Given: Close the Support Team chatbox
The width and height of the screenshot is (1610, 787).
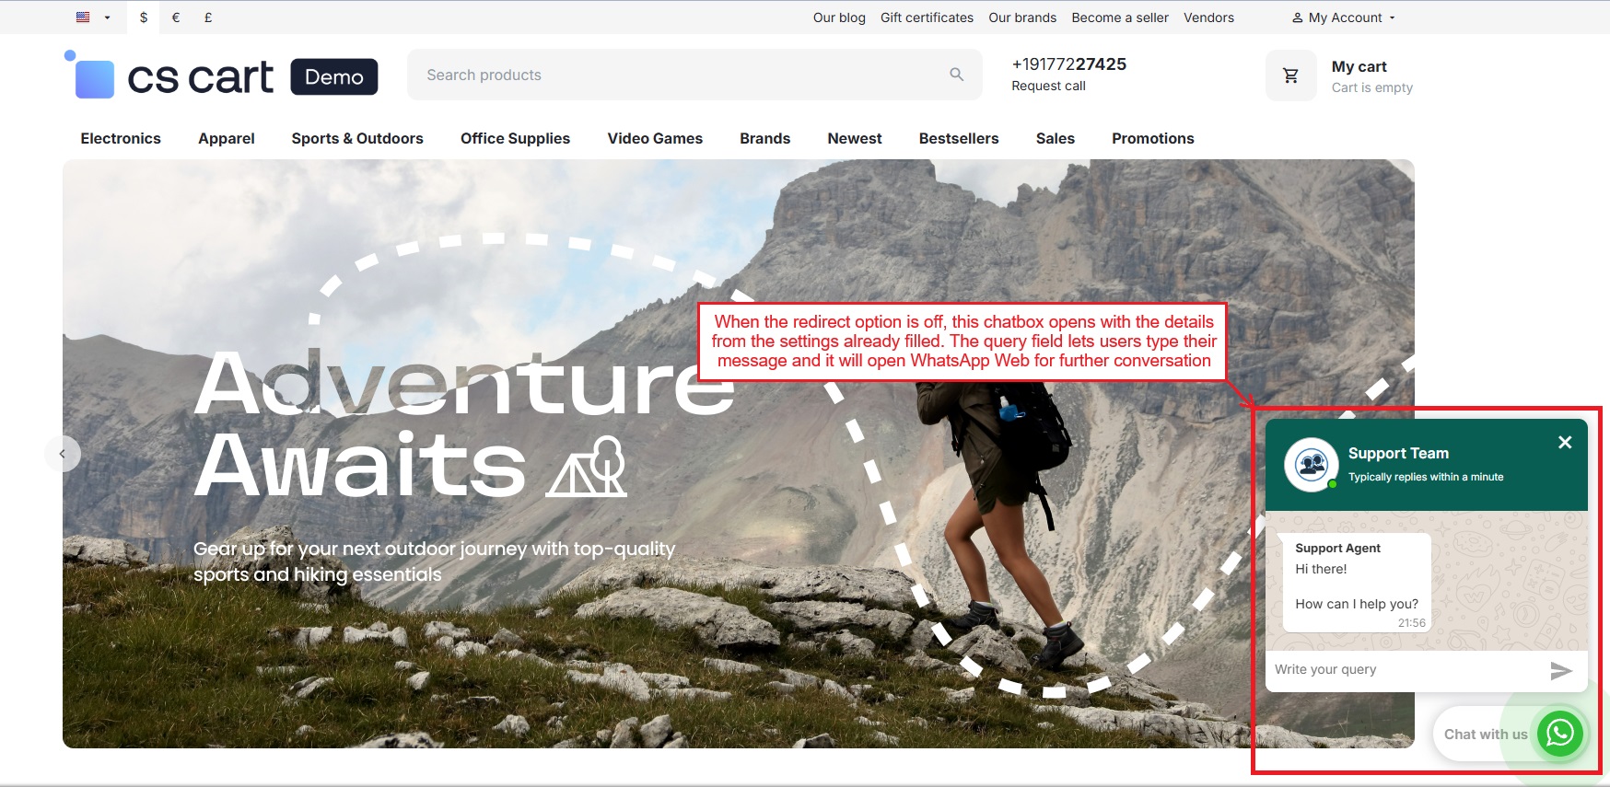Looking at the screenshot, I should pyautogui.click(x=1565, y=443).
